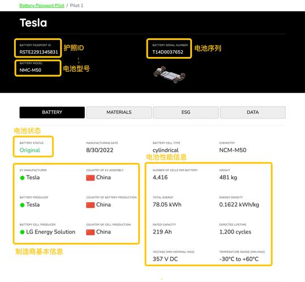Click China under Country of EV Assembly
Image resolution: width=305 pixels, height=282 pixels.
point(104,177)
